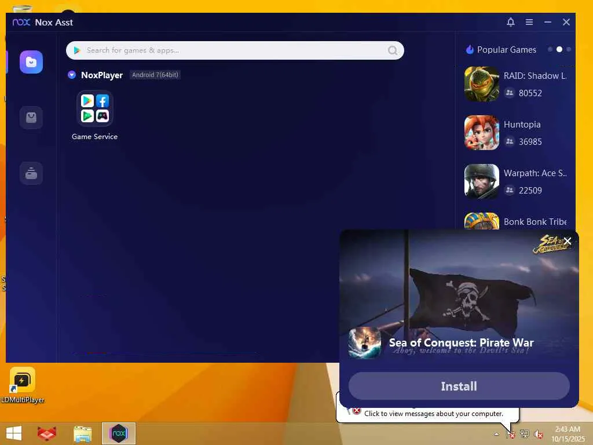Click the Game Service label
Viewport: 593px width, 445px height.
click(x=94, y=137)
